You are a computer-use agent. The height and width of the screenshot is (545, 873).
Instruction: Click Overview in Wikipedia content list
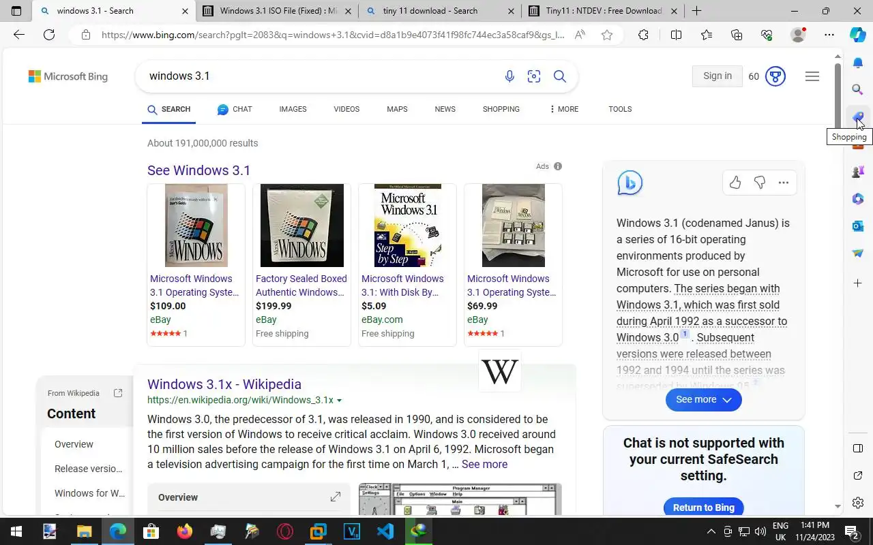(x=74, y=444)
